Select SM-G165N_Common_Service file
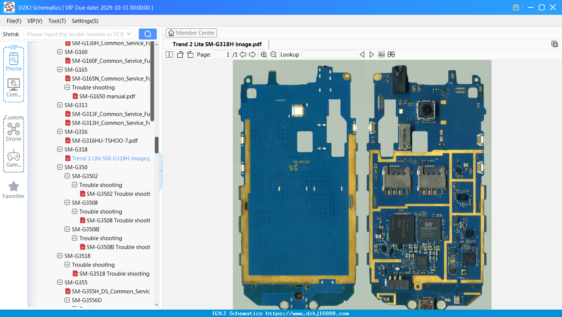Screen dimensions: 562x317 107,78
